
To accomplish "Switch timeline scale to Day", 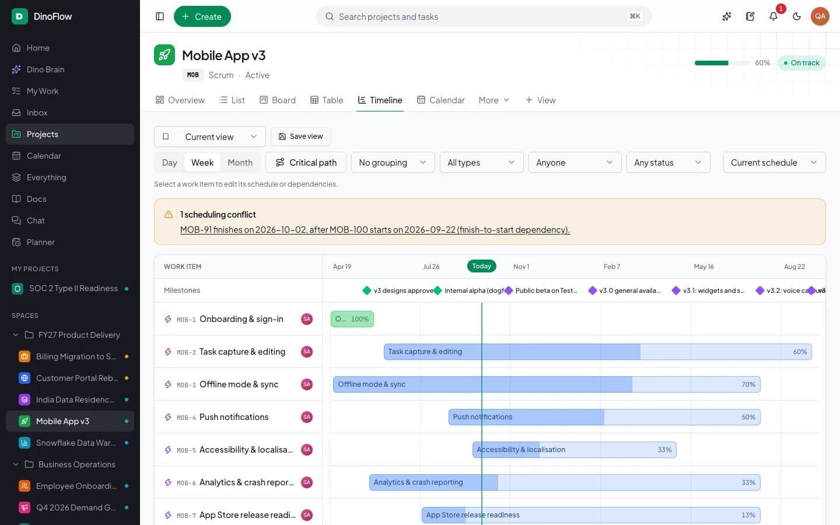I will click(170, 162).
